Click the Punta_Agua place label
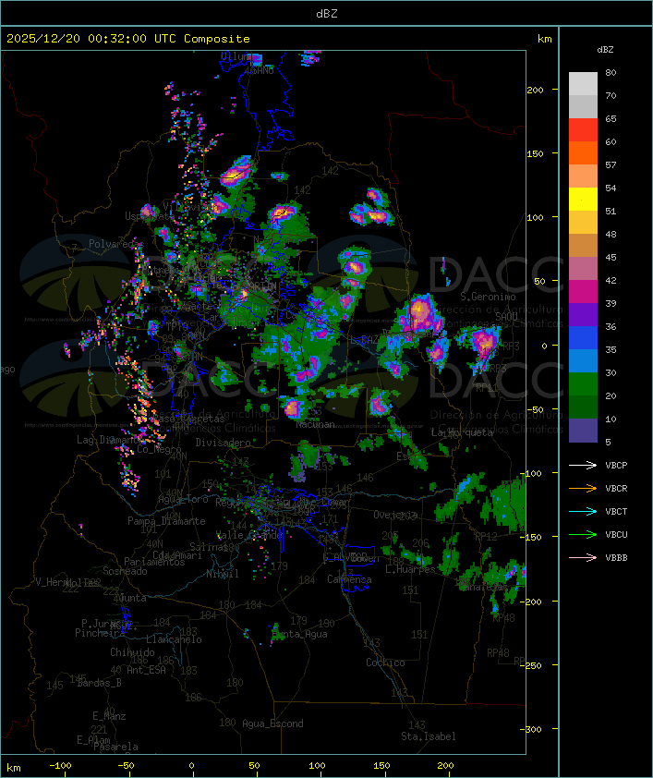653x778 pixels. click(x=299, y=634)
